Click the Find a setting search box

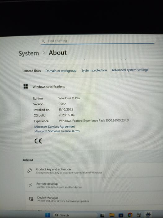[97, 41]
